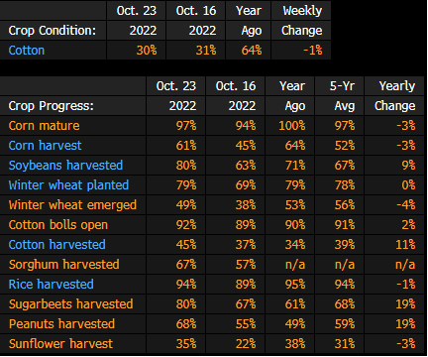The width and height of the screenshot is (428, 357).
Task: Select the Corn mature row label
Action: point(45,126)
